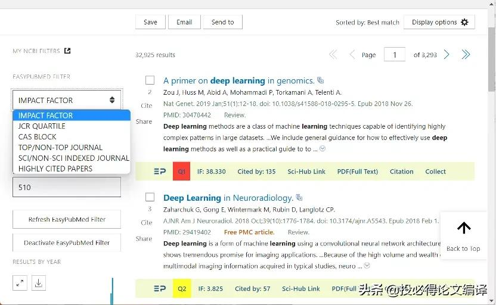Click the page number input field
Image resolution: width=496 pixels, height=305 pixels.
pyautogui.click(x=395, y=54)
